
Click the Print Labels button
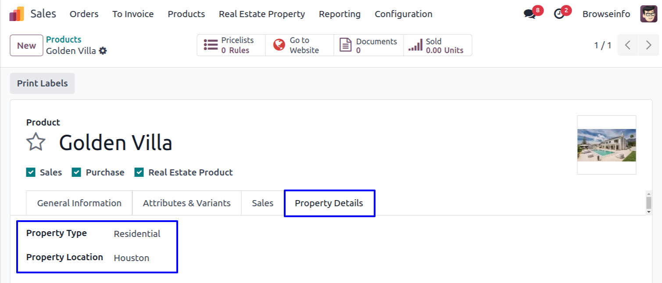click(x=42, y=83)
